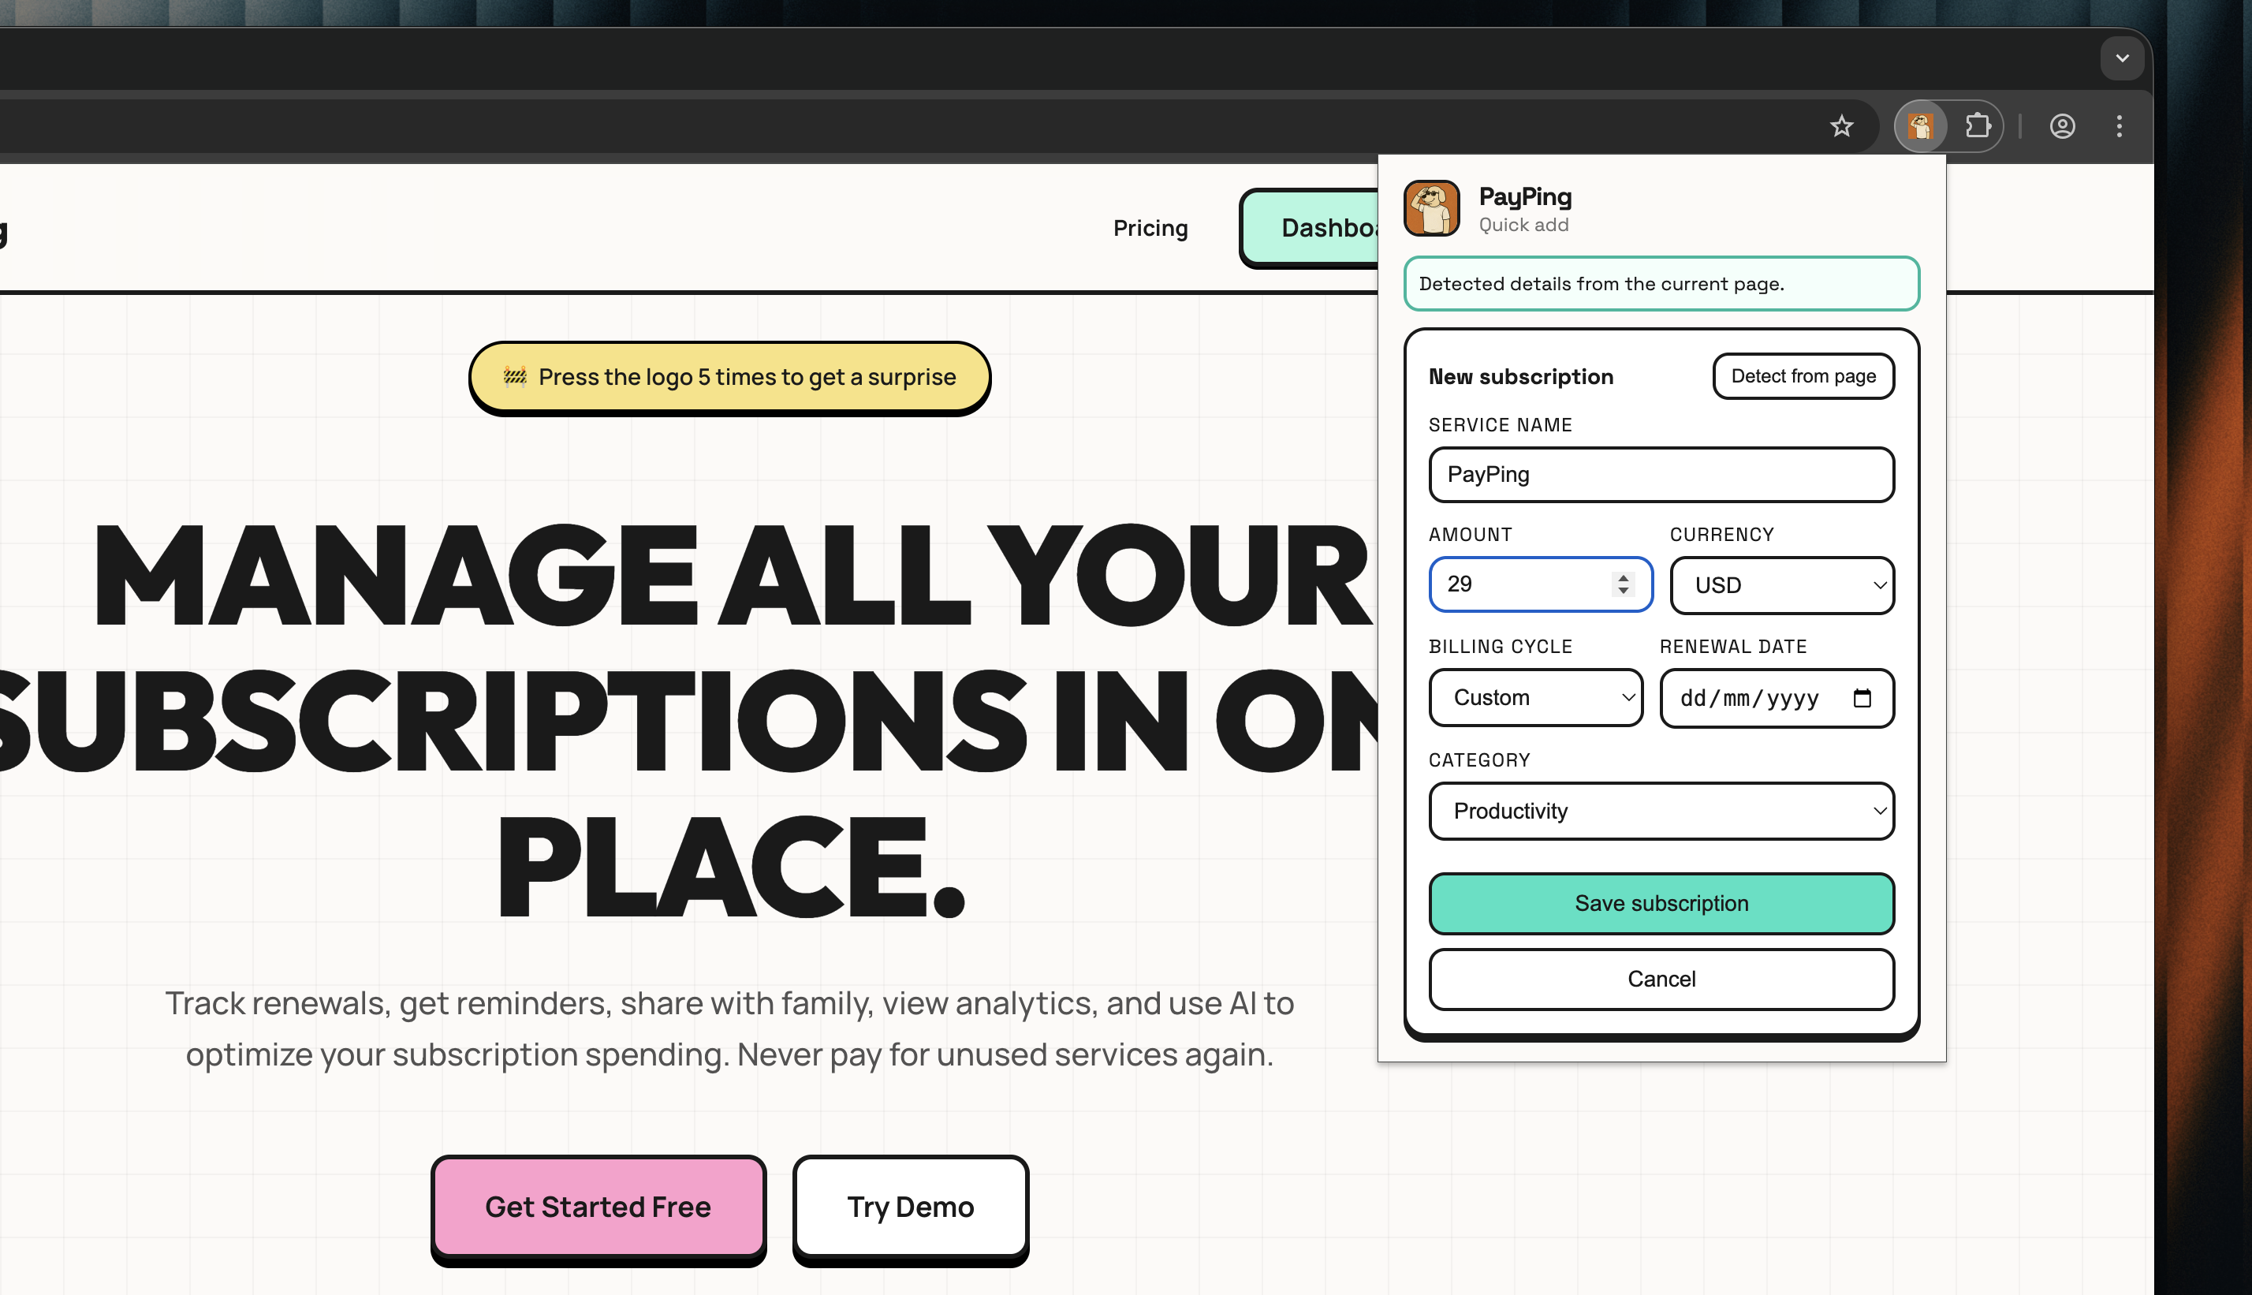Decrease amount using the stepper down arrow
2252x1295 pixels.
[x=1624, y=591]
